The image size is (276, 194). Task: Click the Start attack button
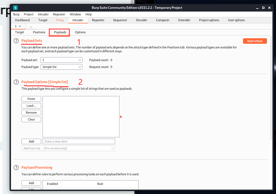click(255, 41)
